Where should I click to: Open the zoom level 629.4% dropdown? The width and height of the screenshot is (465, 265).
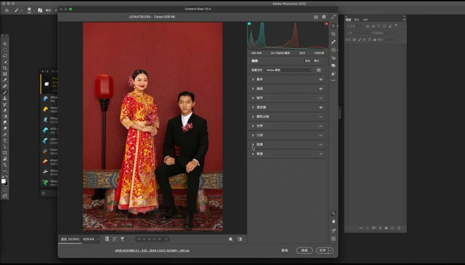[91, 239]
